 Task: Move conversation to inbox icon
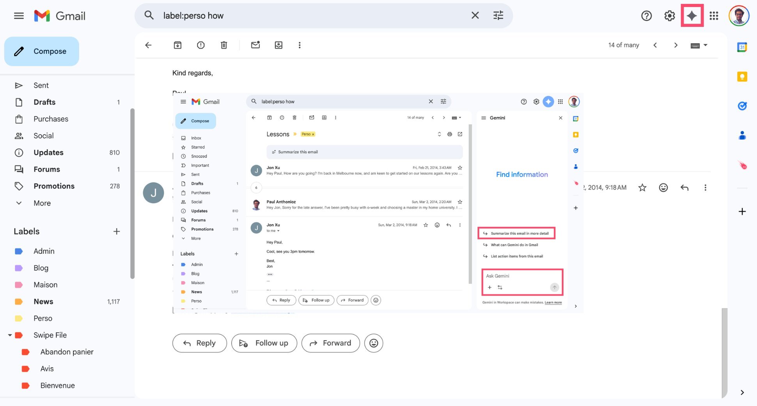[278, 45]
